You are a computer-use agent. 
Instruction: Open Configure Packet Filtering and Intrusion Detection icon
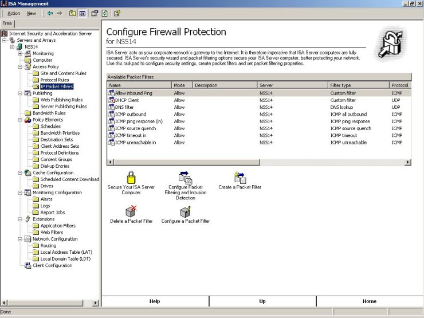coord(185,178)
